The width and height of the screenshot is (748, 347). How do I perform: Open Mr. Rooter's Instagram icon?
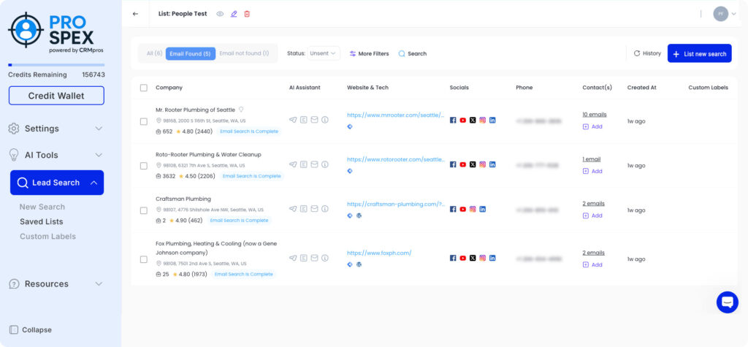[x=482, y=121]
